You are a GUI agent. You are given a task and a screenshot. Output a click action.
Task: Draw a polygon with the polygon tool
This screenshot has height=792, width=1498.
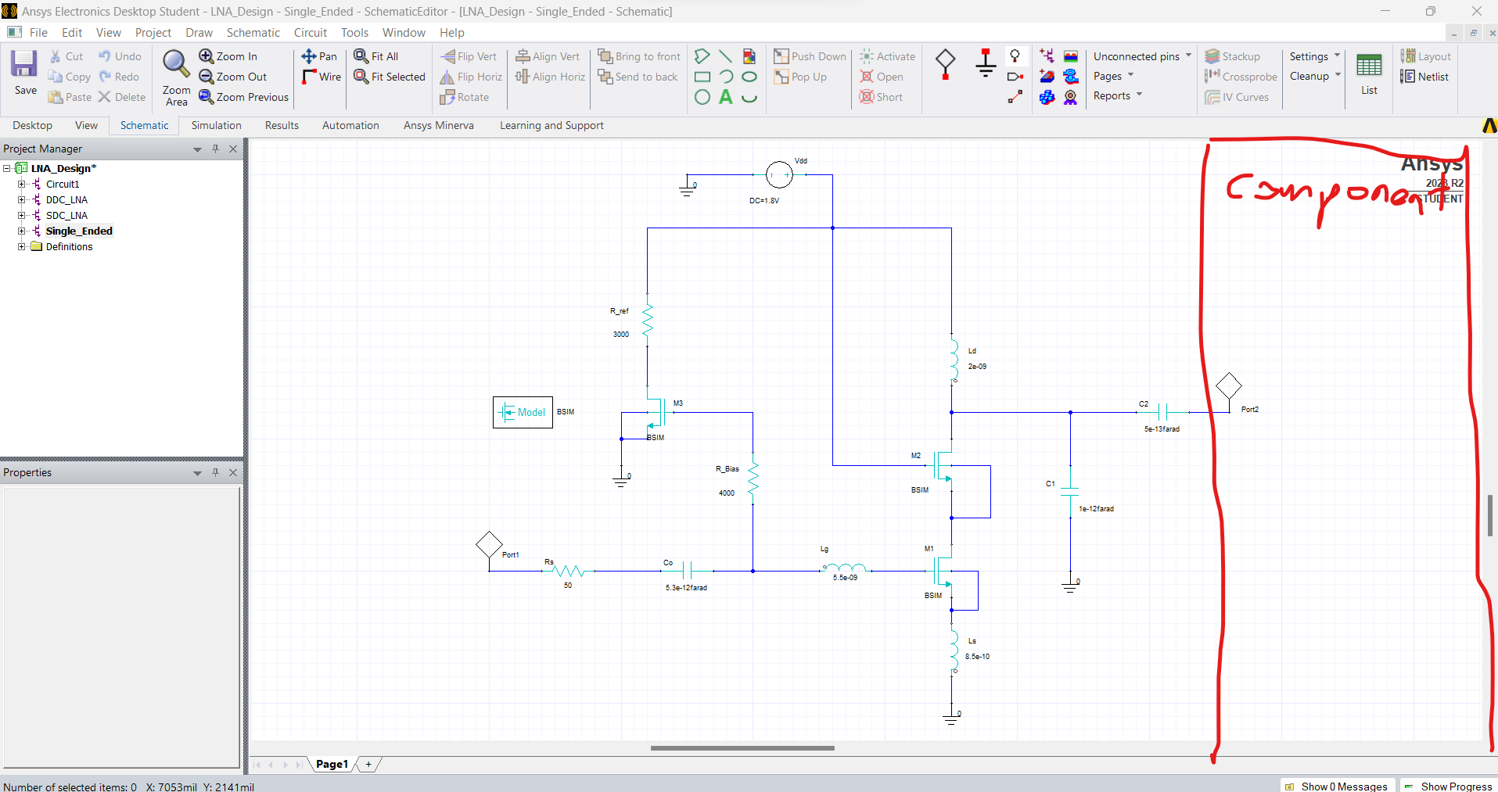(702, 56)
